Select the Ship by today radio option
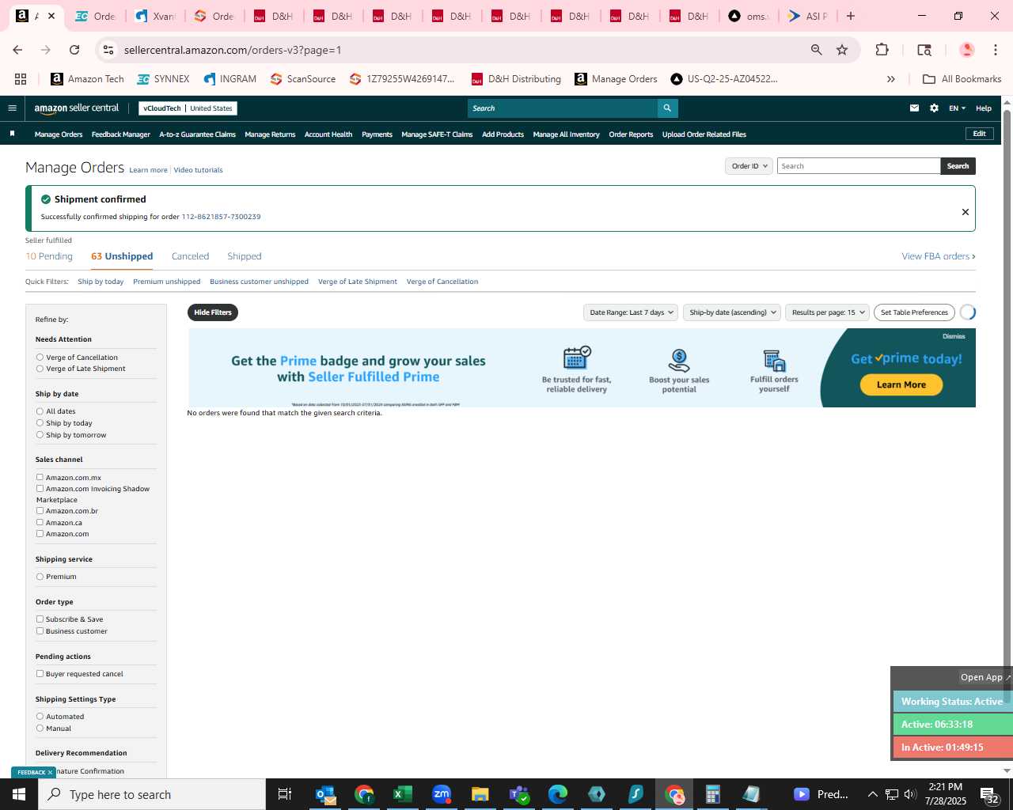The image size is (1013, 810). 40,423
